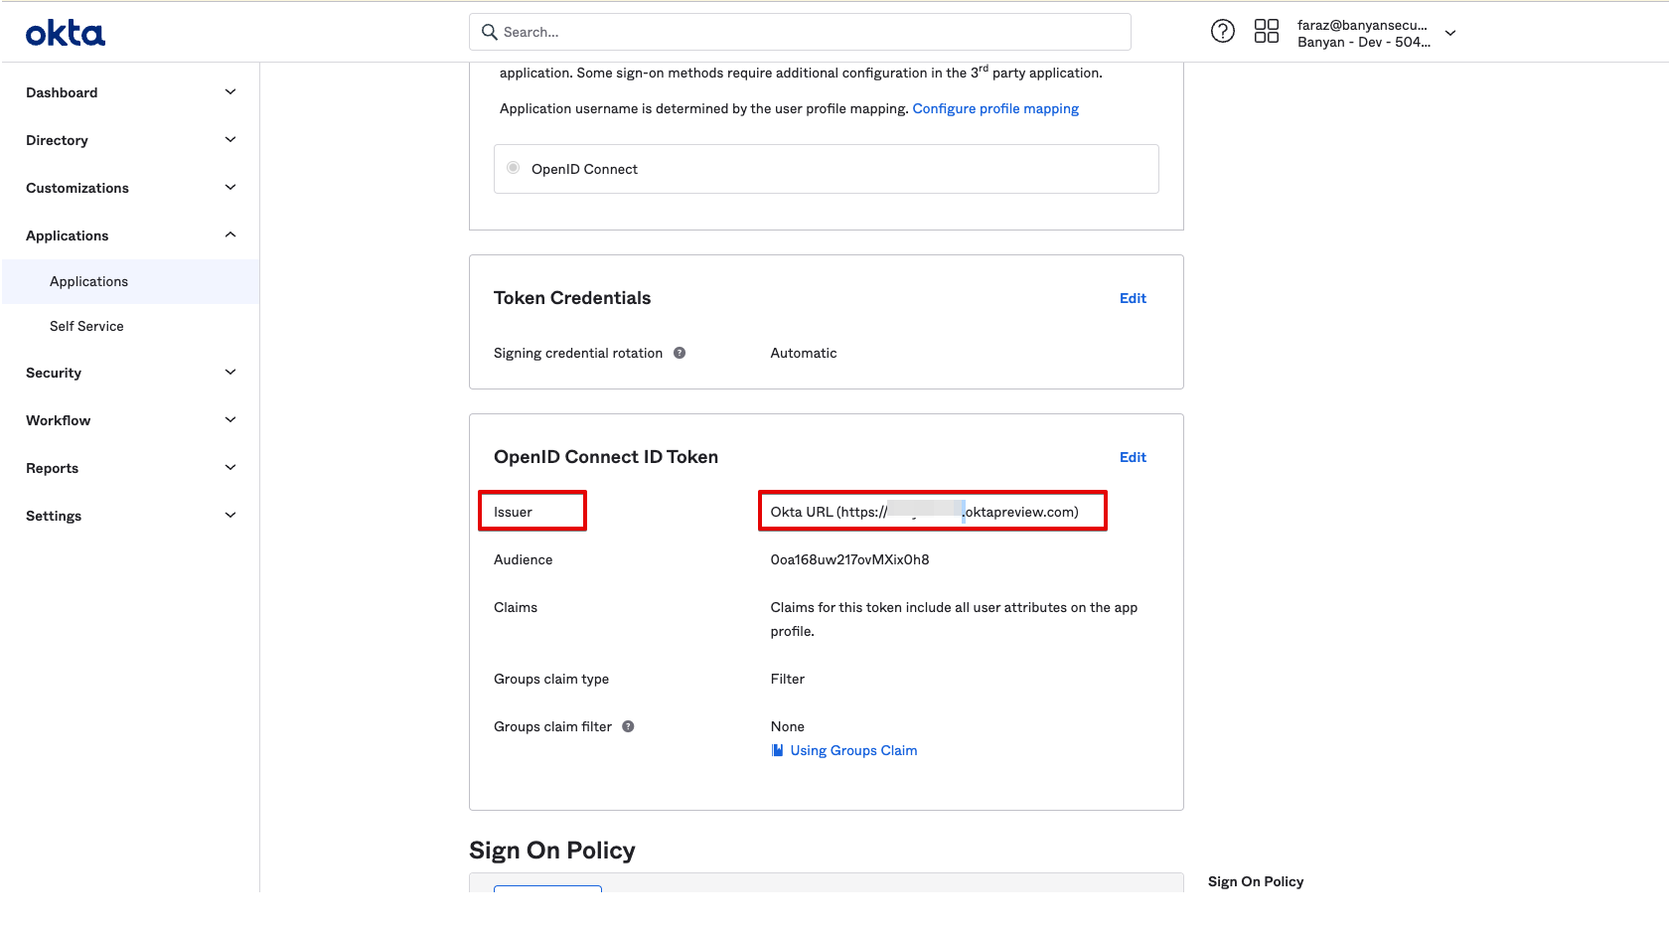The width and height of the screenshot is (1669, 933).
Task: Edit the OpenID Connect ID Token section
Action: 1133,457
